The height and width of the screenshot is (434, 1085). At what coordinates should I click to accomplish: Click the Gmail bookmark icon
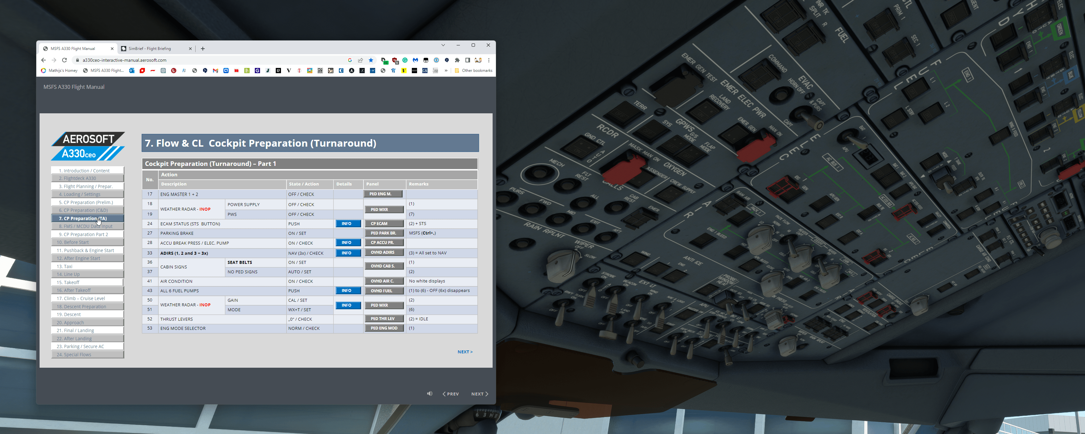(x=215, y=71)
